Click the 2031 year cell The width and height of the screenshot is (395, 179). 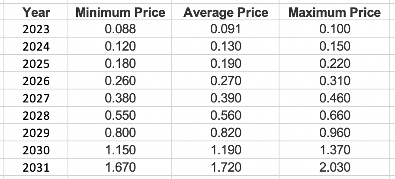pos(36,167)
